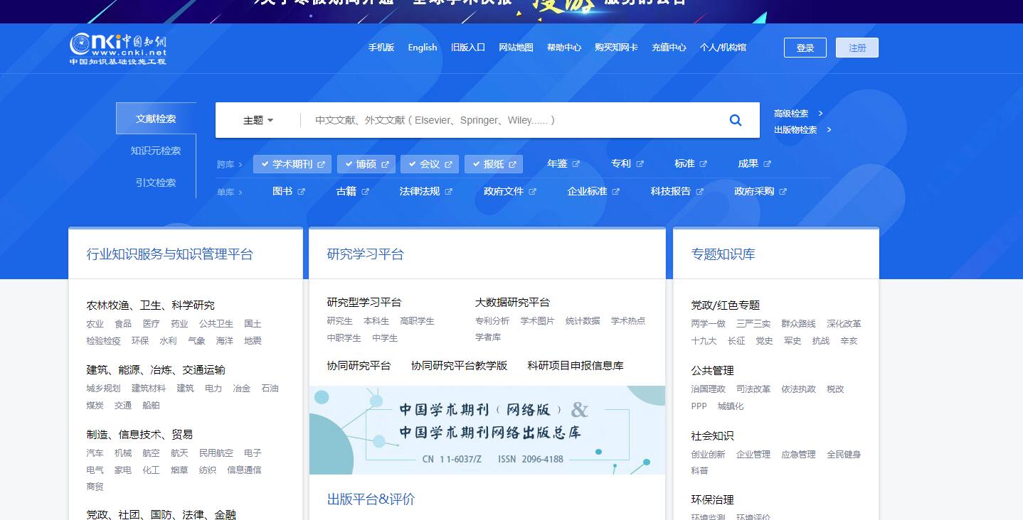Image resolution: width=1023 pixels, height=520 pixels.
Task: Click the 注册 register button
Action: tap(857, 48)
